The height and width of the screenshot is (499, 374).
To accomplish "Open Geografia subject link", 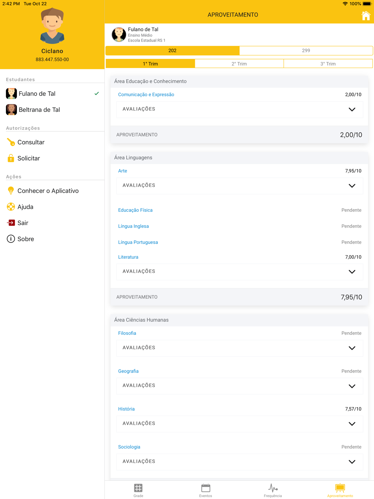I will (x=128, y=371).
